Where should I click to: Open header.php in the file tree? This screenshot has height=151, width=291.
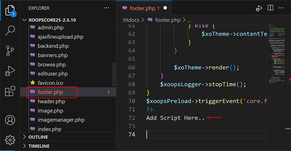(51, 101)
